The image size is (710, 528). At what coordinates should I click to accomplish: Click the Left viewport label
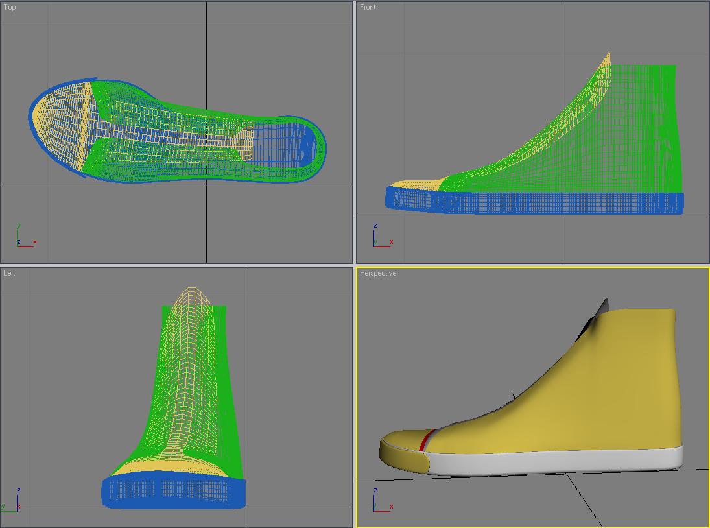pos(9,273)
